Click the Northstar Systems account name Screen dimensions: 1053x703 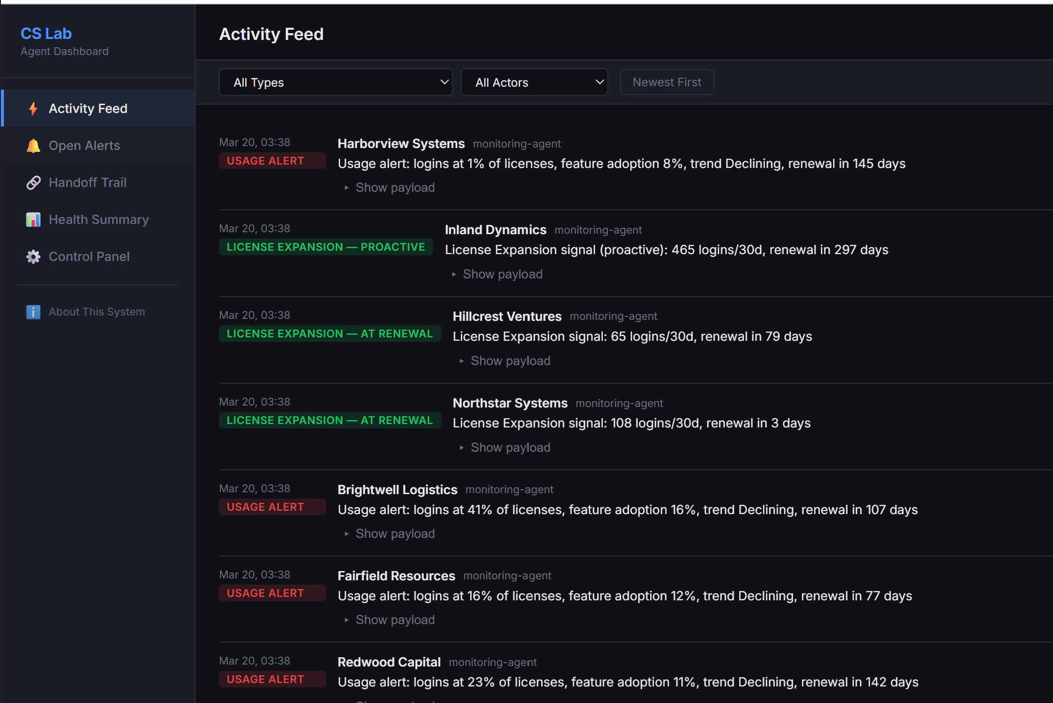(x=510, y=403)
